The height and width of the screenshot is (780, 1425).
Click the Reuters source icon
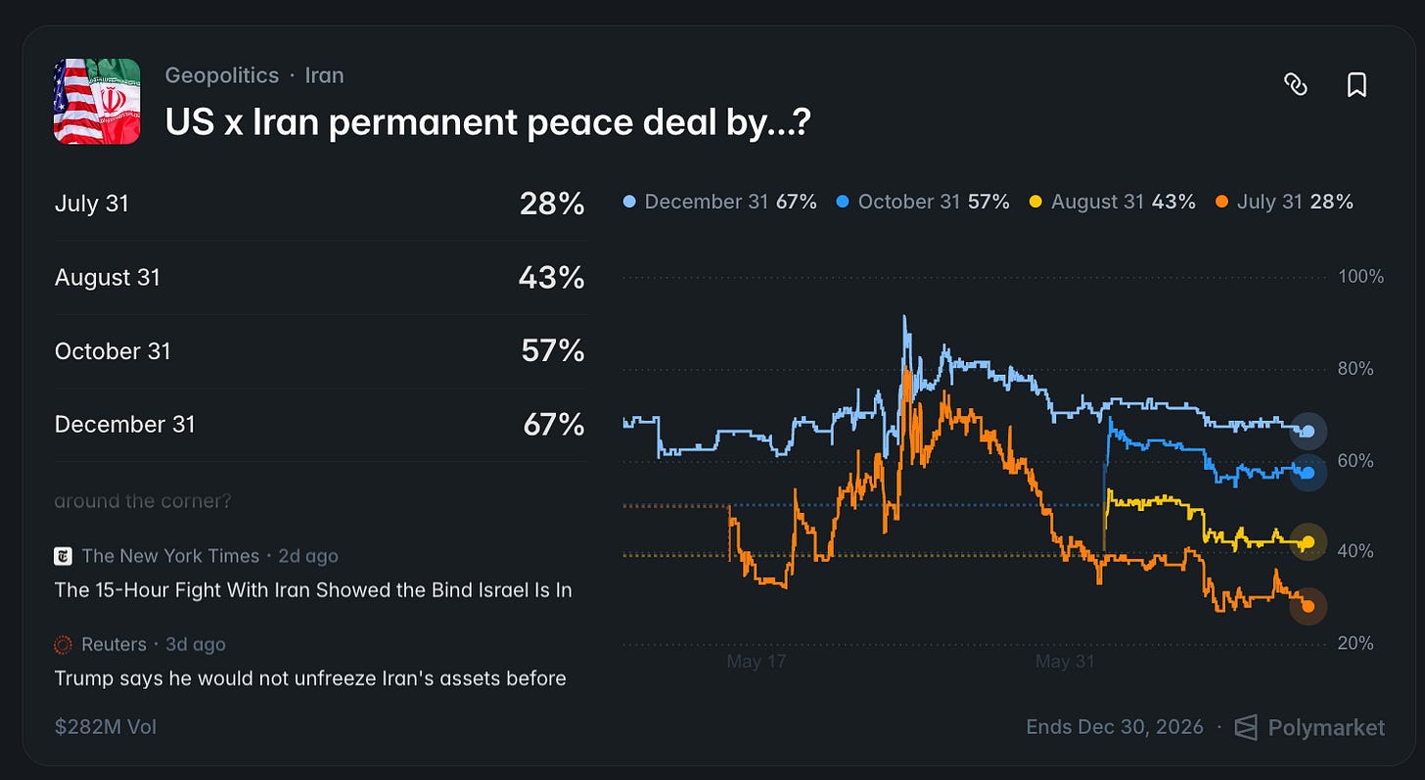point(63,644)
